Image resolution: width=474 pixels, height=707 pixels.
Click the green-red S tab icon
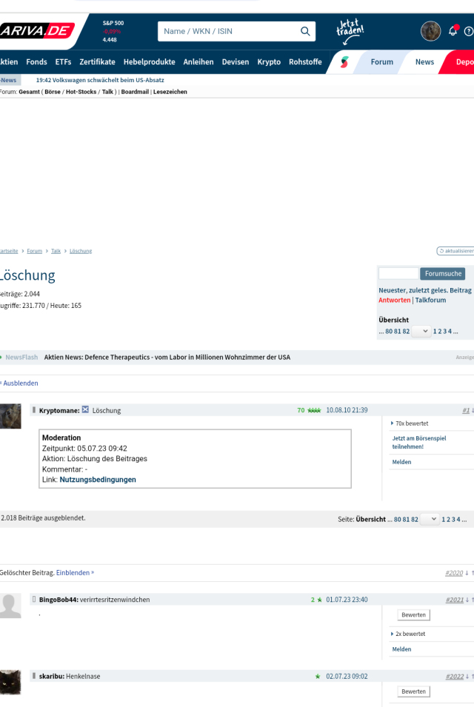(x=344, y=61)
